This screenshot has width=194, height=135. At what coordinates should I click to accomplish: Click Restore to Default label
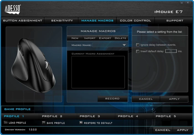pyautogui.click(x=98, y=123)
